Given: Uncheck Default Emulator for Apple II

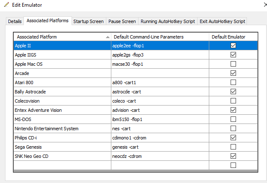Looking at the screenshot, I should pos(233,46).
